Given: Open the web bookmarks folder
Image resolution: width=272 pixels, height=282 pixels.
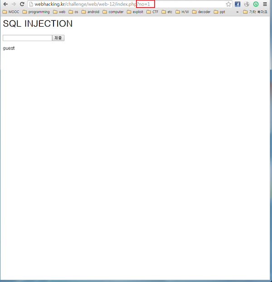Looking at the screenshot, I should [x=59, y=12].
